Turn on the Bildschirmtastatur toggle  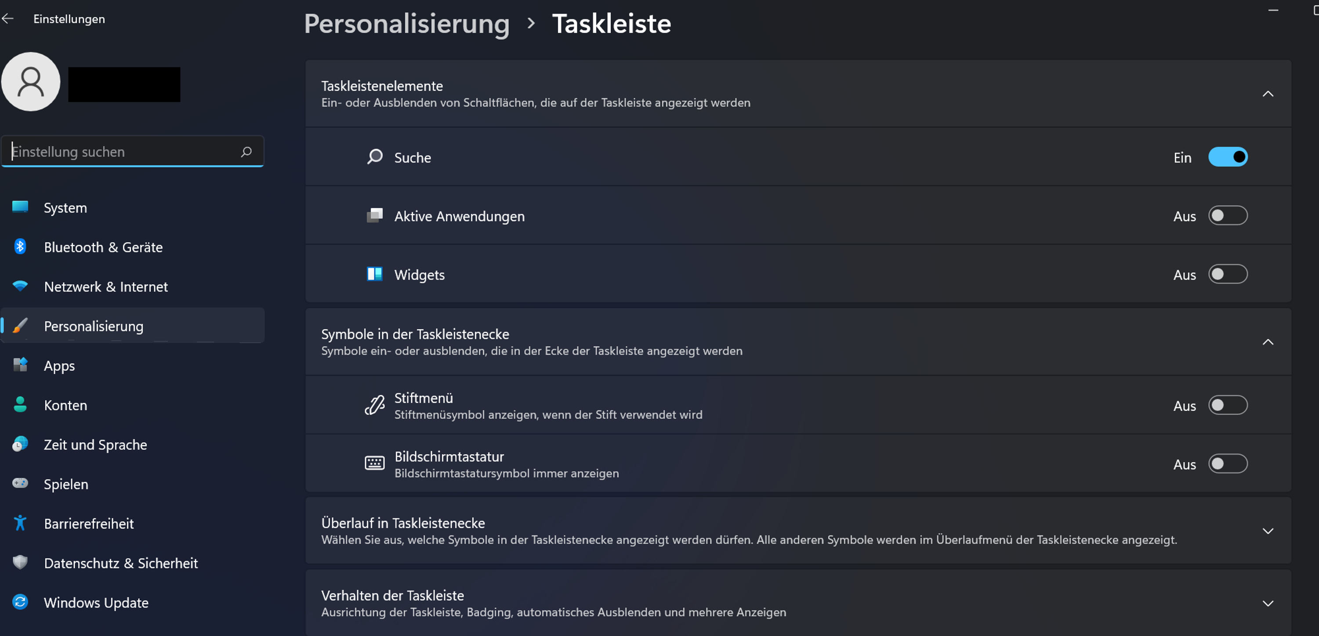click(x=1227, y=464)
